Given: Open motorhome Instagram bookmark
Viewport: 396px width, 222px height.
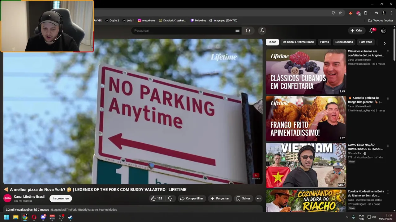Looking at the screenshot, I should coord(147,21).
